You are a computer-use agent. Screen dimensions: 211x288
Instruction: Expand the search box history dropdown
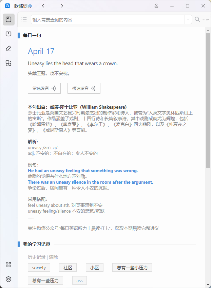(188, 20)
